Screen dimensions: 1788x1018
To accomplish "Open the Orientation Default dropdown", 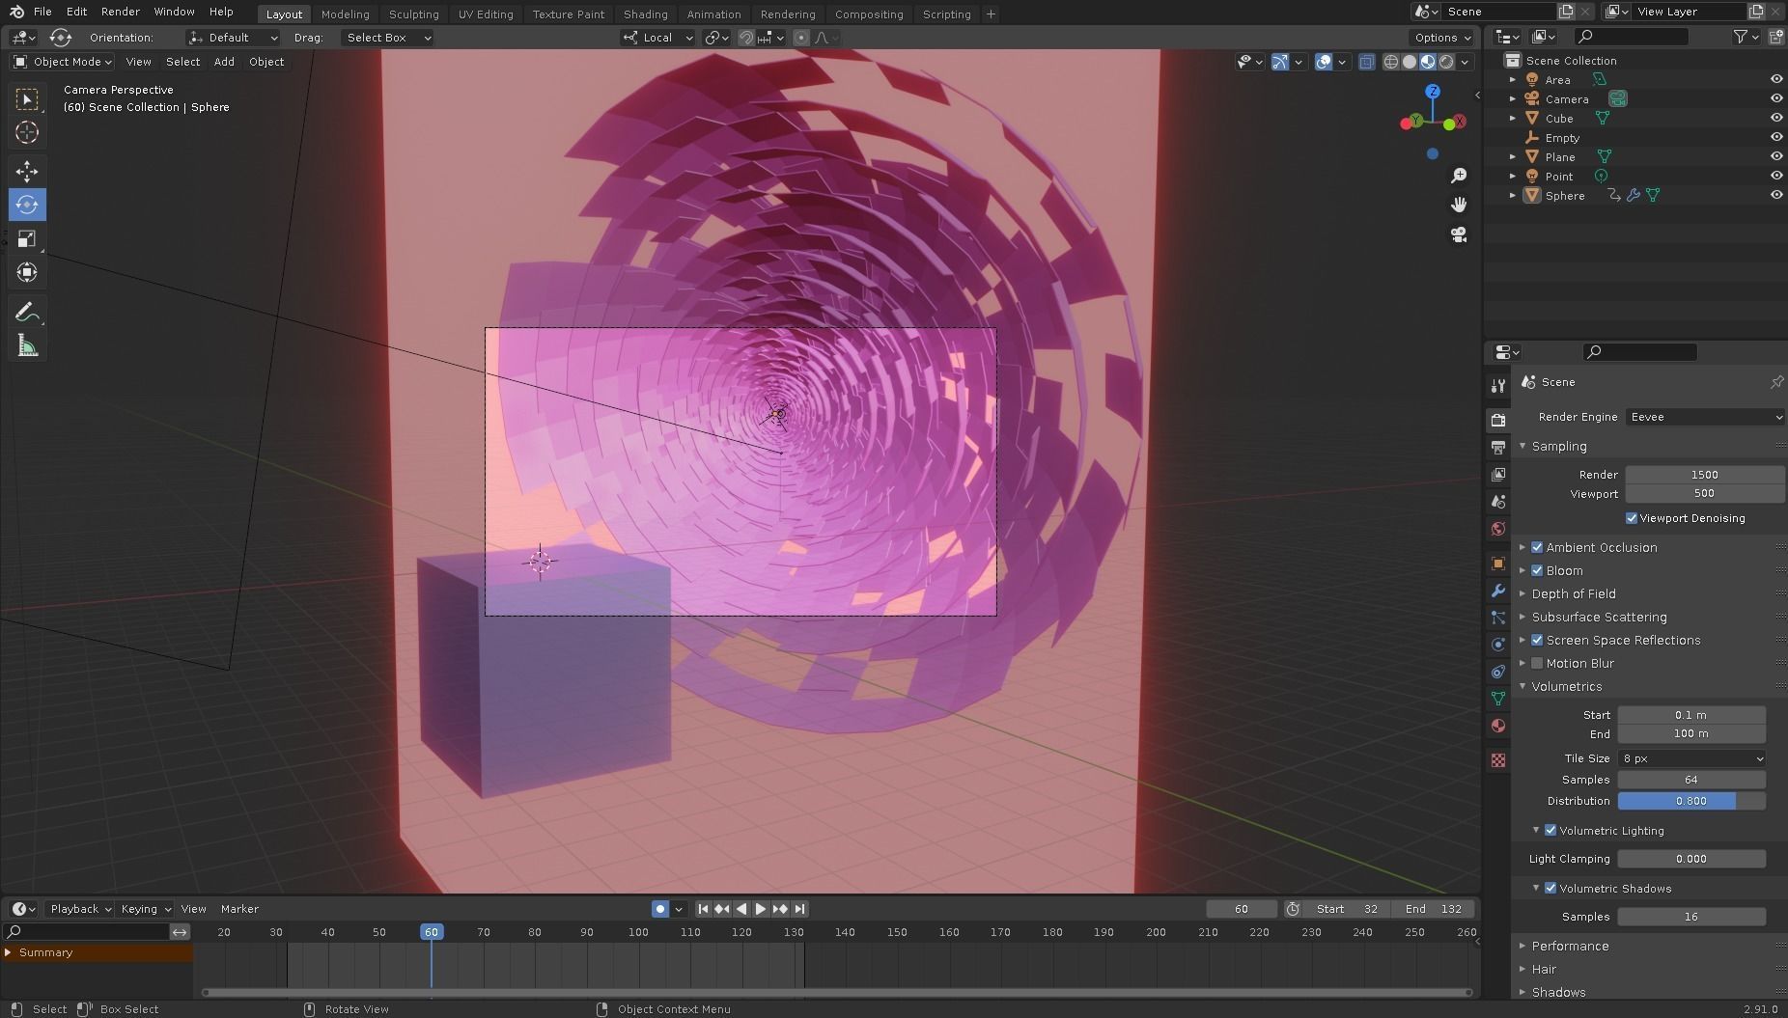I will (x=233, y=38).
